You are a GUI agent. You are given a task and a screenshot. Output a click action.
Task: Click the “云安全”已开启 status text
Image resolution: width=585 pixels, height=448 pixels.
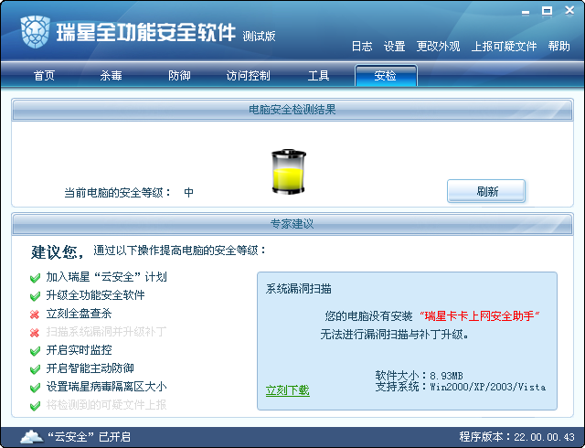click(89, 437)
